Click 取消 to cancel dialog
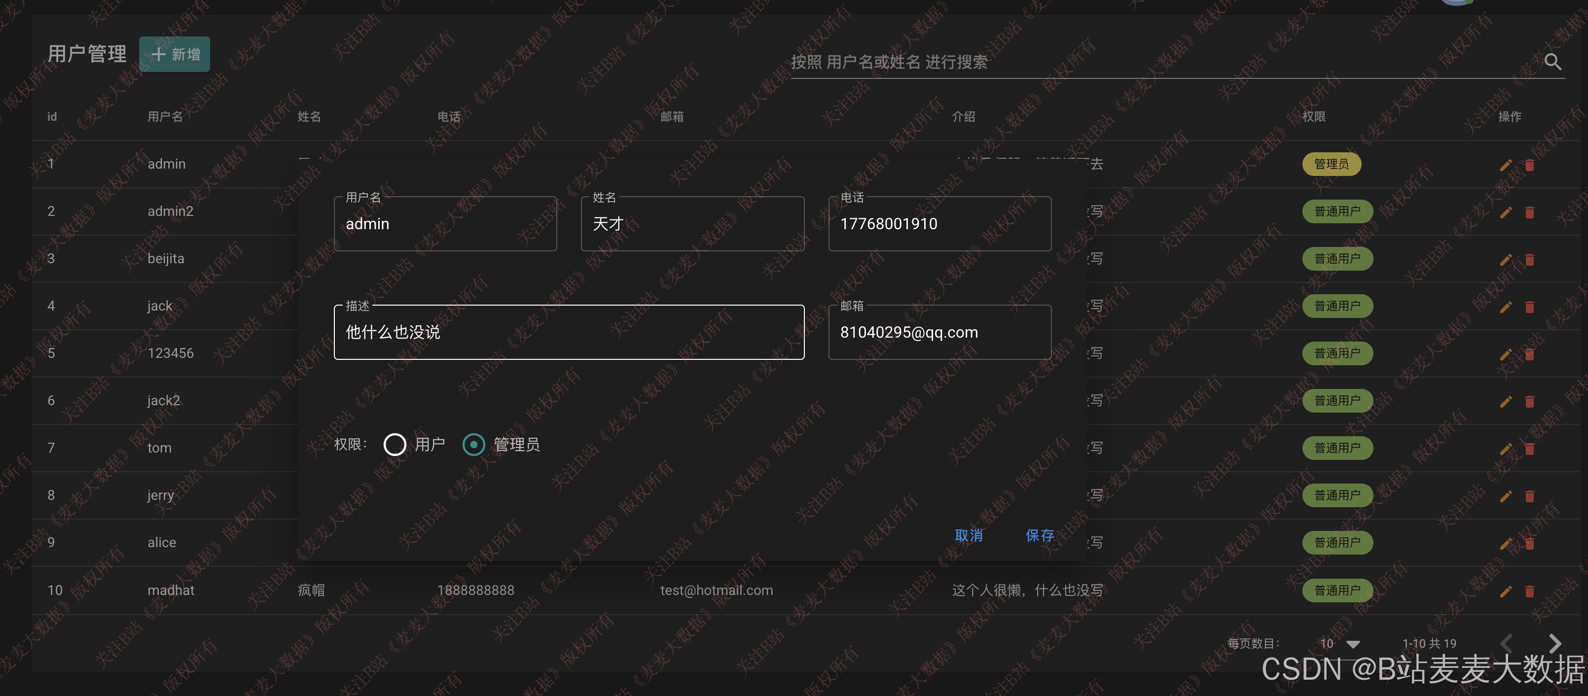Image resolution: width=1588 pixels, height=696 pixels. point(968,535)
